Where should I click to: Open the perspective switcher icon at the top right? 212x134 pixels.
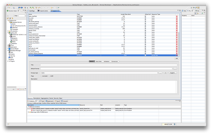pyautogui.click(x=191, y=8)
